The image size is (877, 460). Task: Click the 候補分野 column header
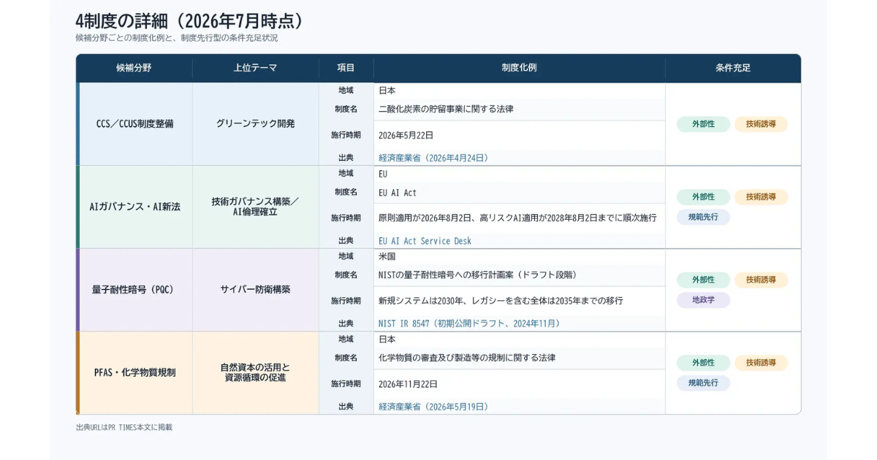[134, 68]
